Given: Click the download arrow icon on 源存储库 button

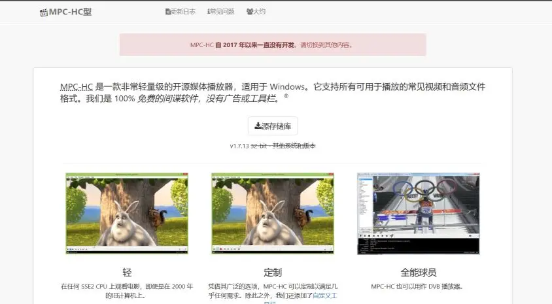Looking at the screenshot, I should pyautogui.click(x=258, y=126).
